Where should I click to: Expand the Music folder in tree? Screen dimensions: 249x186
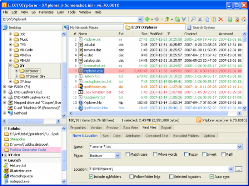pyautogui.click(x=10, y=39)
